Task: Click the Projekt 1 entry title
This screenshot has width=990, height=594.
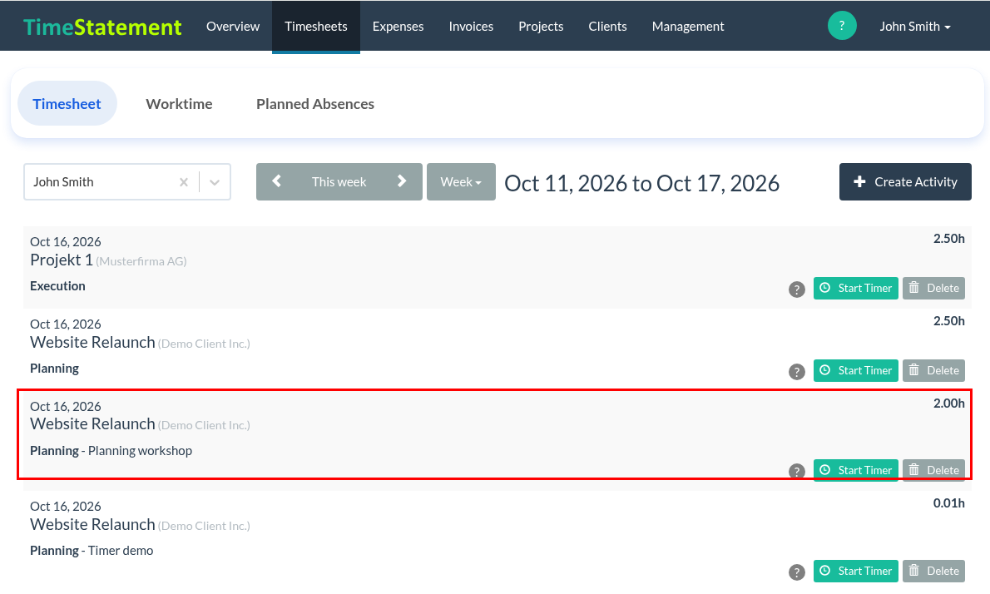Action: (x=62, y=260)
